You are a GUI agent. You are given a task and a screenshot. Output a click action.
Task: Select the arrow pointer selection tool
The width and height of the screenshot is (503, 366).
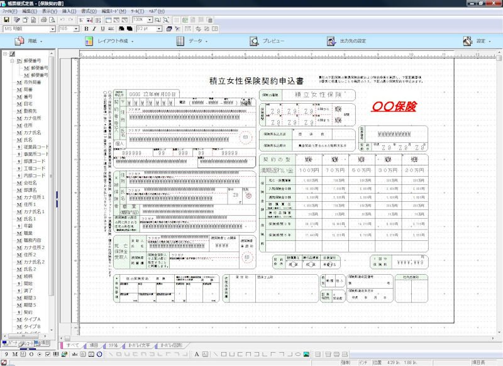click(x=81, y=20)
